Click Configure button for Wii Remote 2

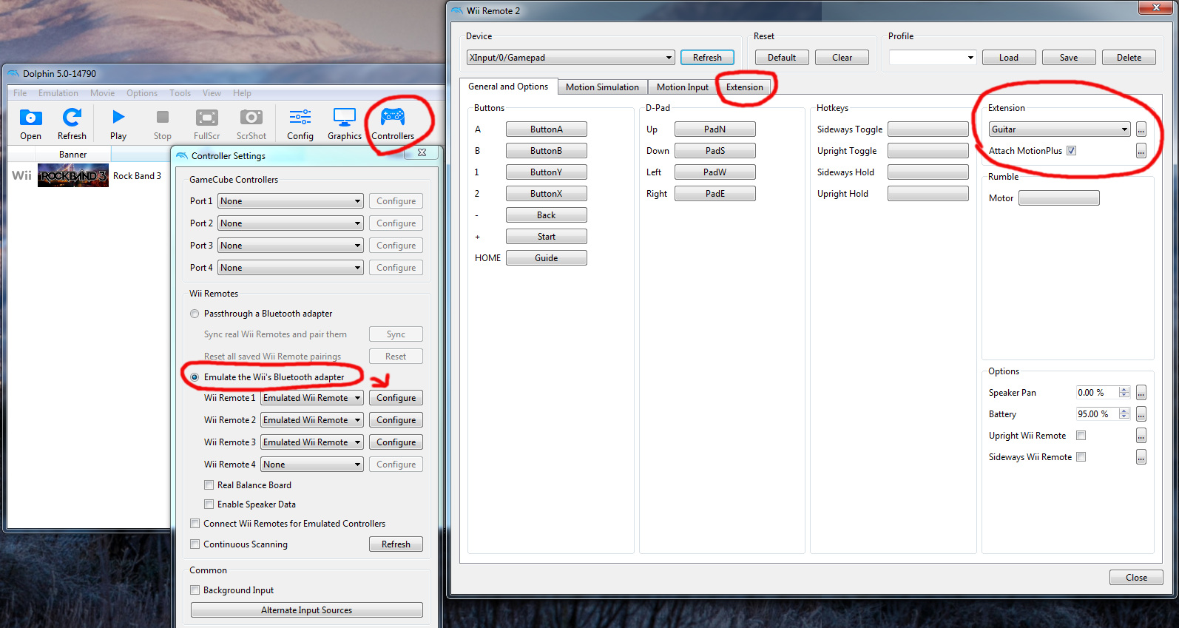396,420
